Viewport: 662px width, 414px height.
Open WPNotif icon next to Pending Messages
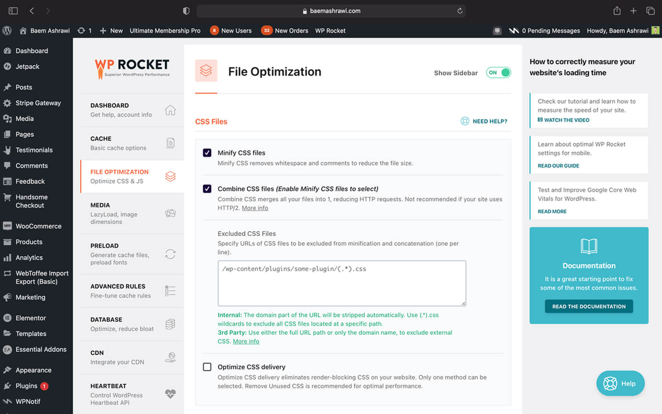(514, 31)
